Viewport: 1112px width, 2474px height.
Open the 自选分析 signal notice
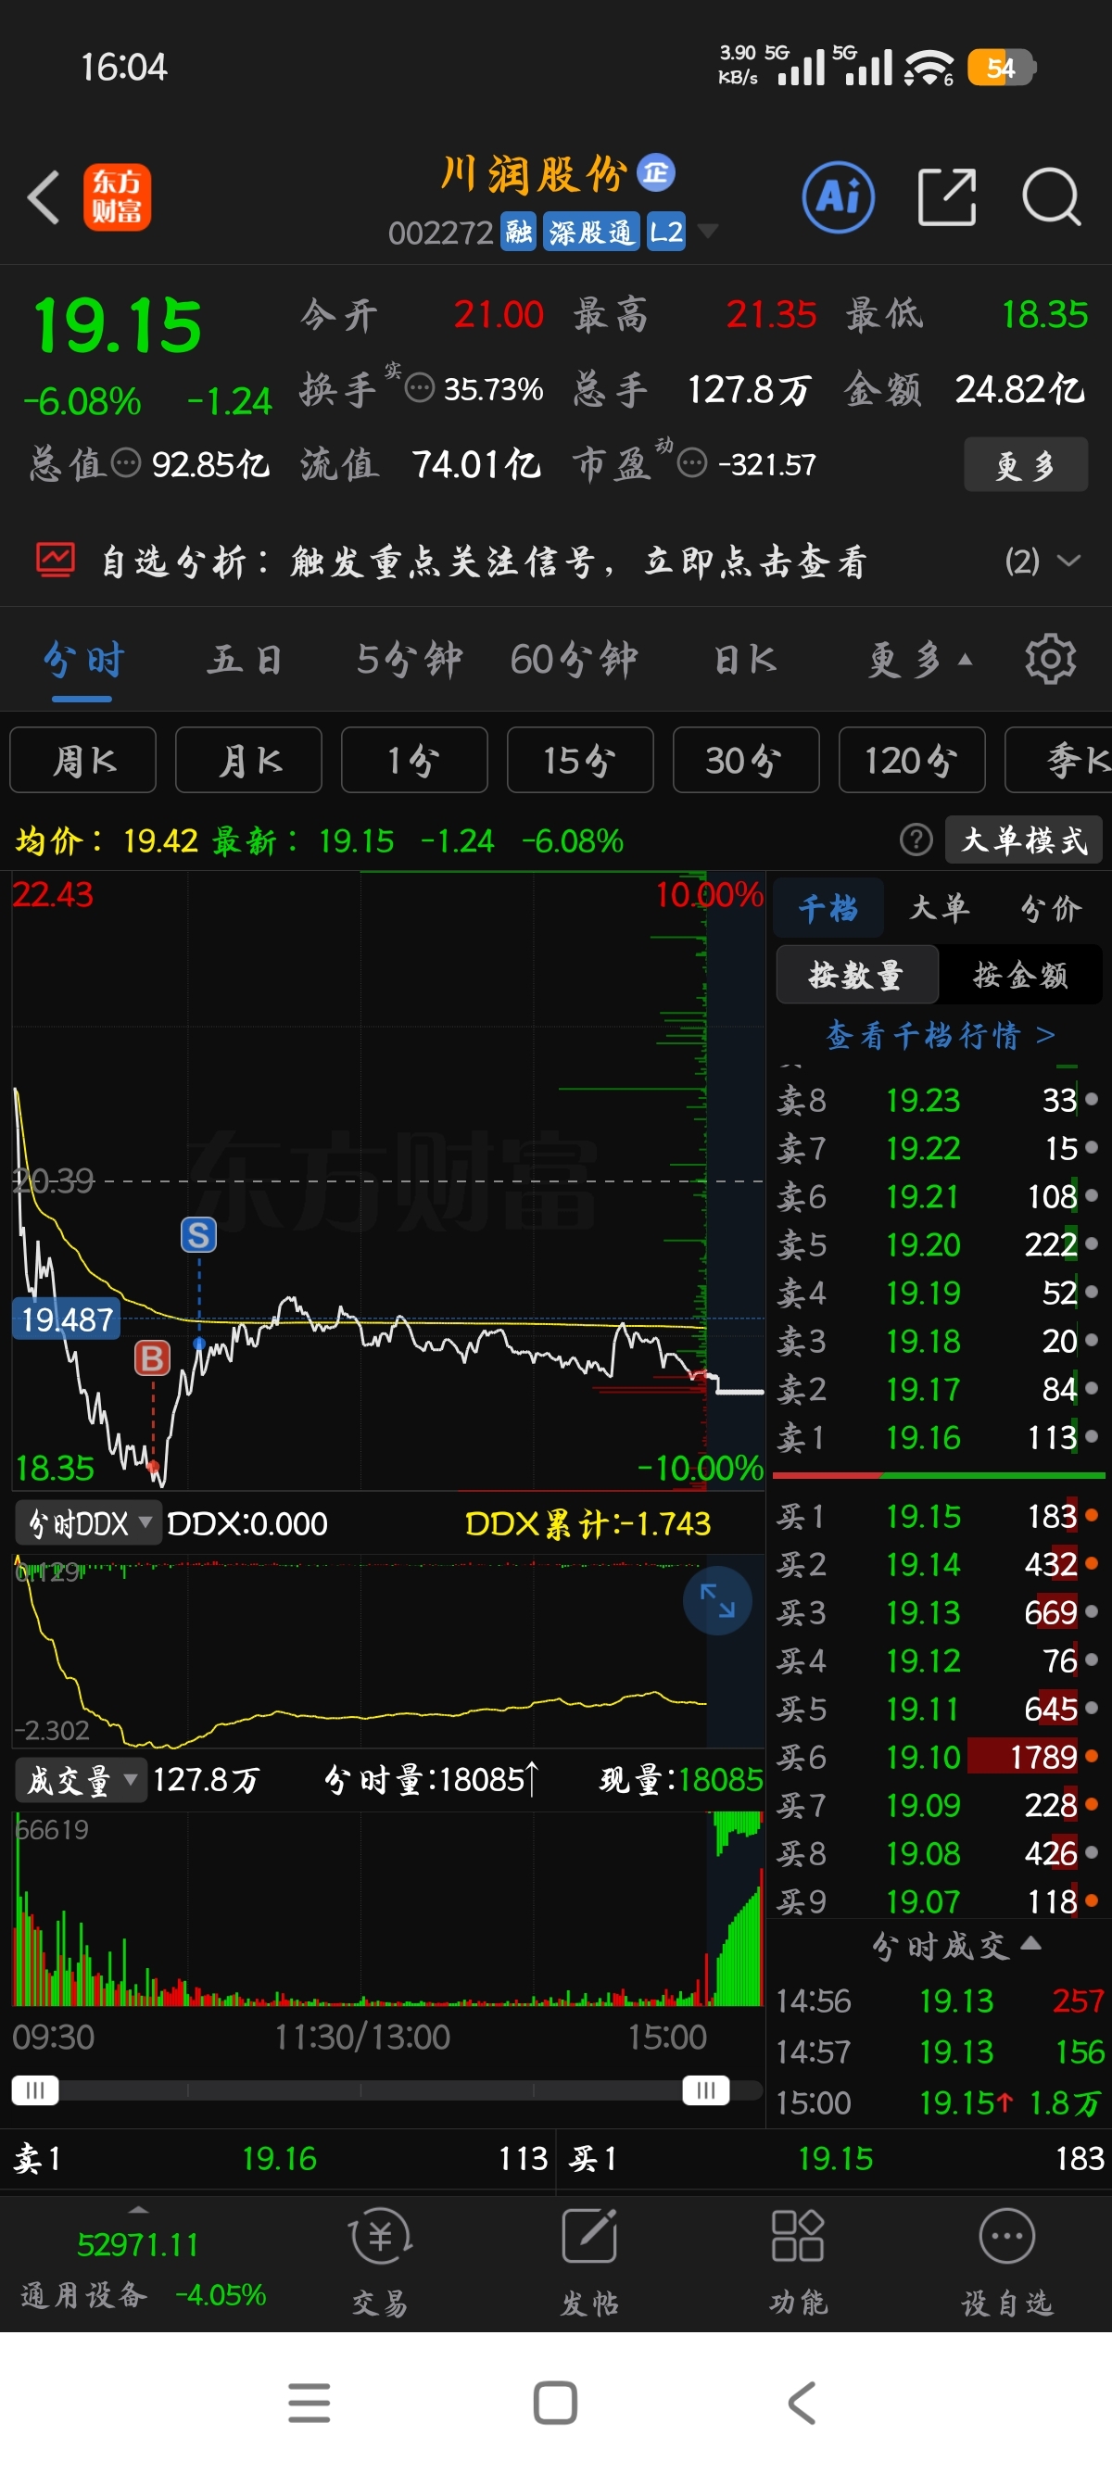(x=484, y=561)
